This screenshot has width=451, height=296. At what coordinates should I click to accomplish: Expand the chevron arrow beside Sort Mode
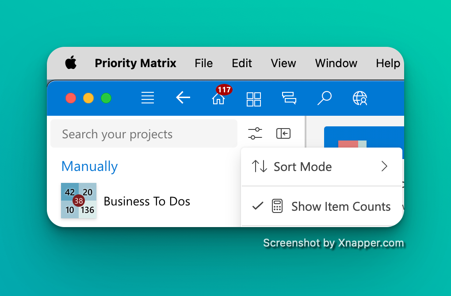click(384, 167)
